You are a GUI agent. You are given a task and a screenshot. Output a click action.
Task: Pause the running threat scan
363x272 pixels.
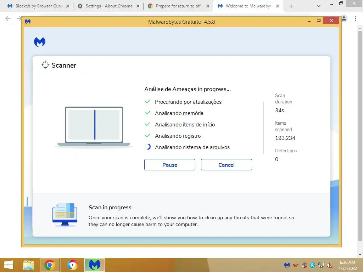[170, 165]
